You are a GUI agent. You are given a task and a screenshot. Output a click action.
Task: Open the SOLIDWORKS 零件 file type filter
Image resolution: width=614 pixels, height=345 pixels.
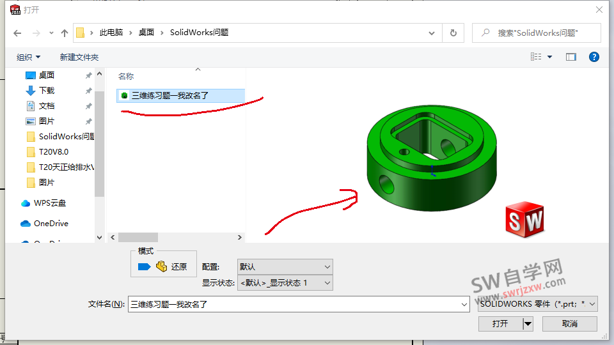tap(538, 304)
